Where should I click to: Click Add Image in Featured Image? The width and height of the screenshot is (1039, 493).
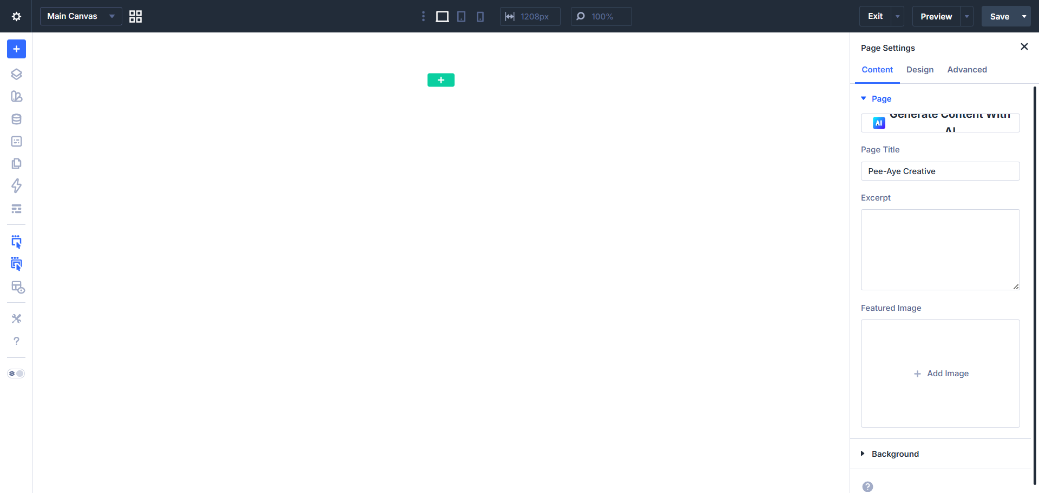point(941,374)
